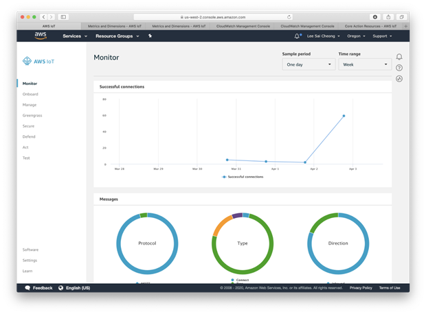The width and height of the screenshot is (426, 314).
Task: Click the peak data point near Apr 3
Action: click(344, 116)
